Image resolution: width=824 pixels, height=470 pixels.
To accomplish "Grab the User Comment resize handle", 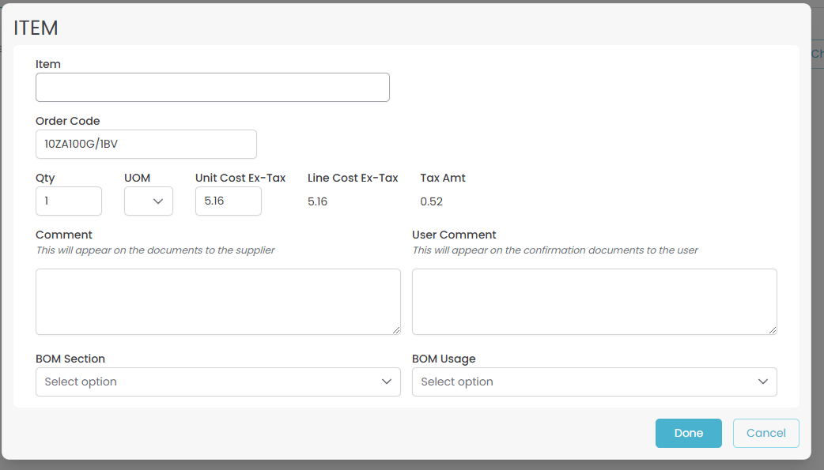I will 772,329.
